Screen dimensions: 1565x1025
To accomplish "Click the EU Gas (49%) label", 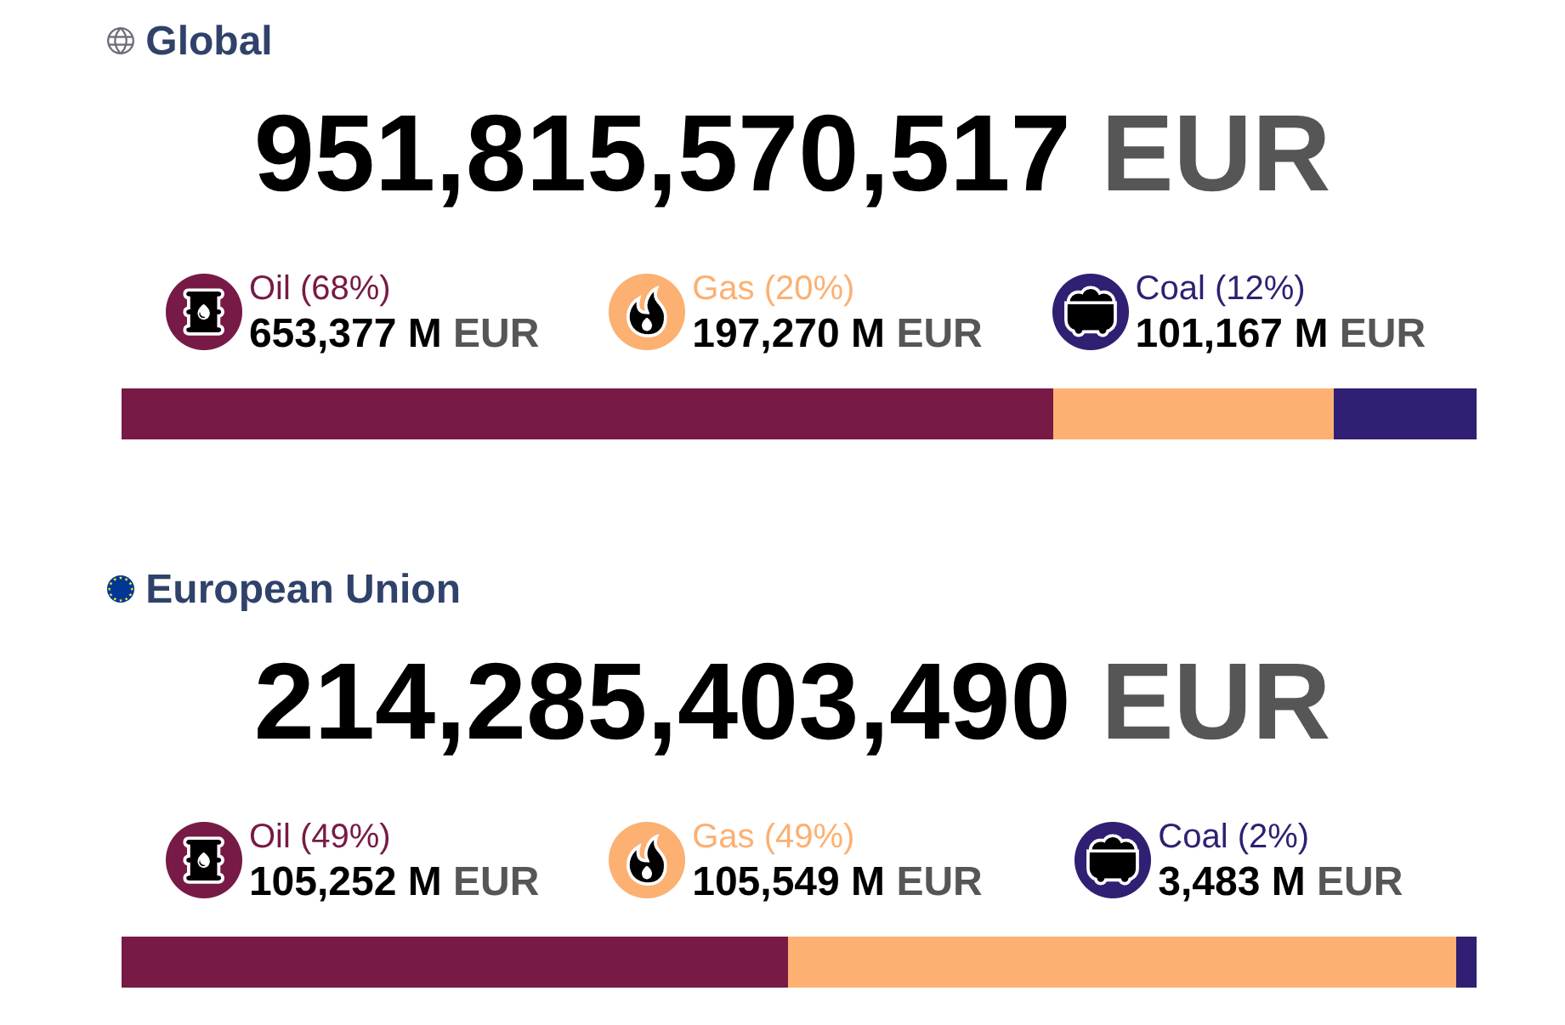I will 773,836.
